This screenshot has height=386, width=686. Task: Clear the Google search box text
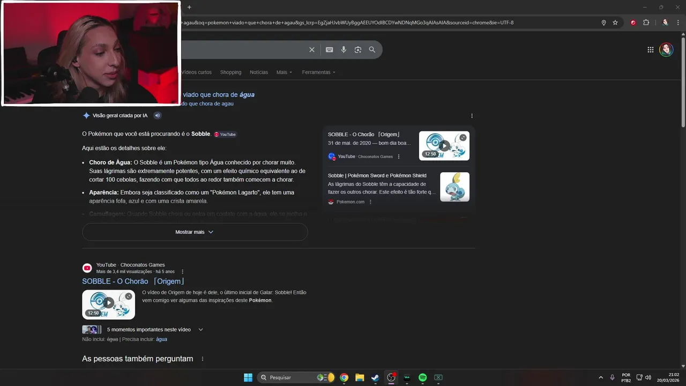[312, 49]
